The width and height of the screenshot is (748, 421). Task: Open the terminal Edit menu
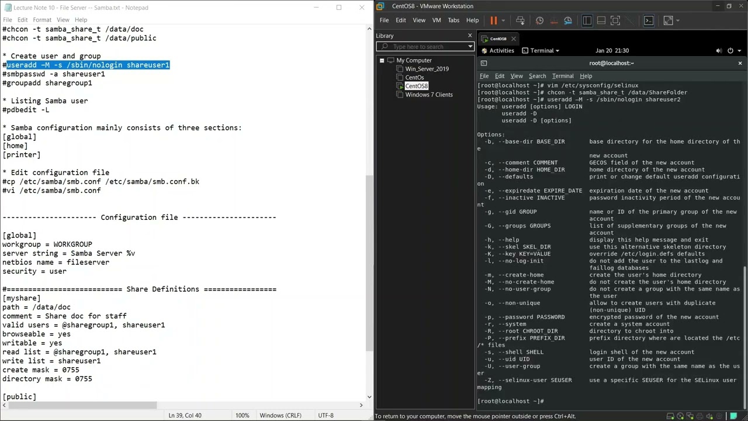click(500, 76)
